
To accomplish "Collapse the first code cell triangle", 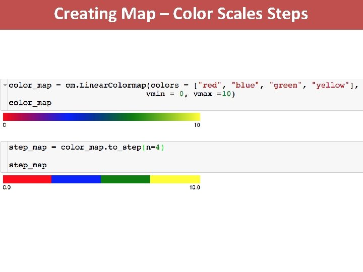I will coord(5,85).
